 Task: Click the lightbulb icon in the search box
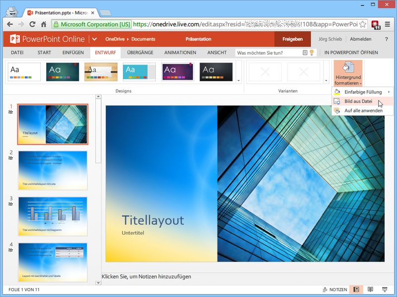(x=312, y=52)
